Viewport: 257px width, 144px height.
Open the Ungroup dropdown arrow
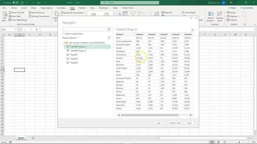pyautogui.click(x=239, y=16)
